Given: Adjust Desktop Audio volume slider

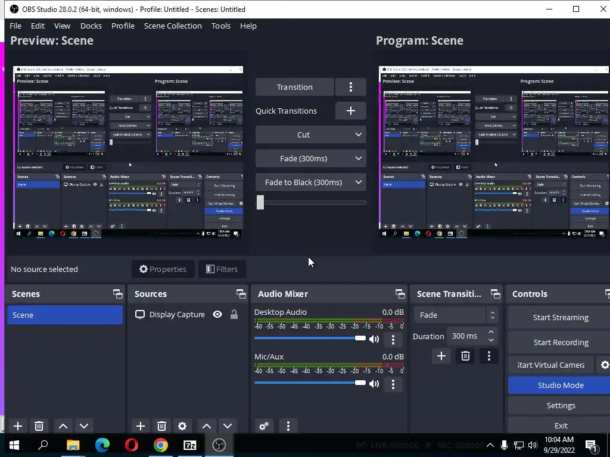Looking at the screenshot, I should (x=310, y=338).
